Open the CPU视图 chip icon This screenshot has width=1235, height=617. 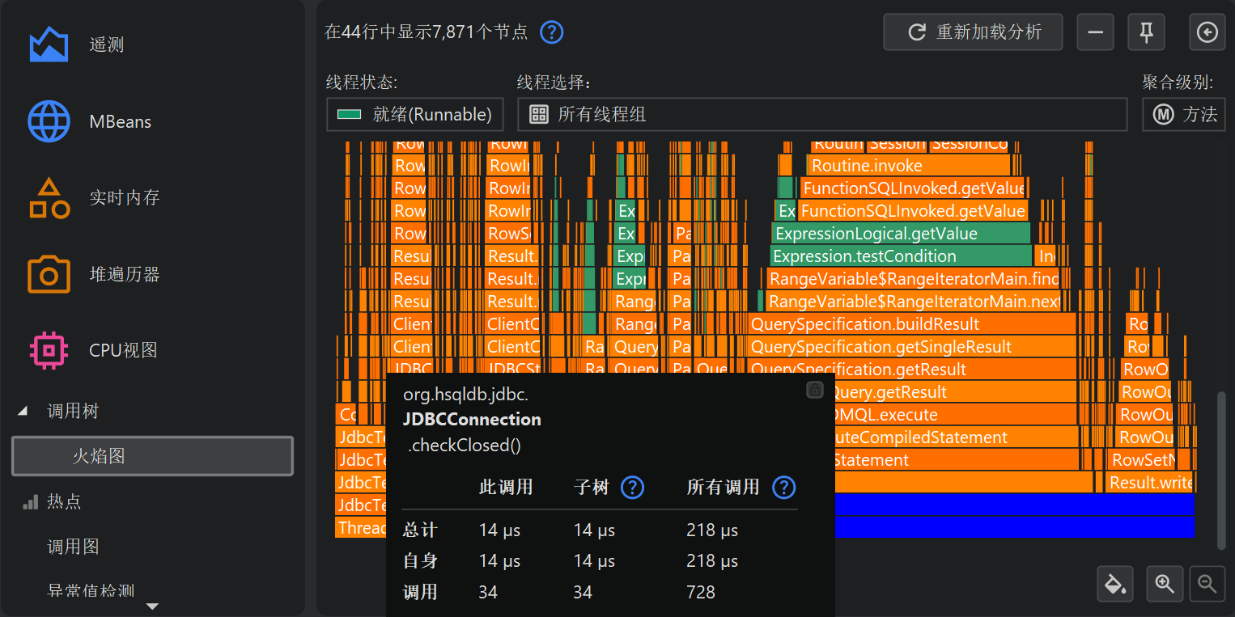coord(49,350)
